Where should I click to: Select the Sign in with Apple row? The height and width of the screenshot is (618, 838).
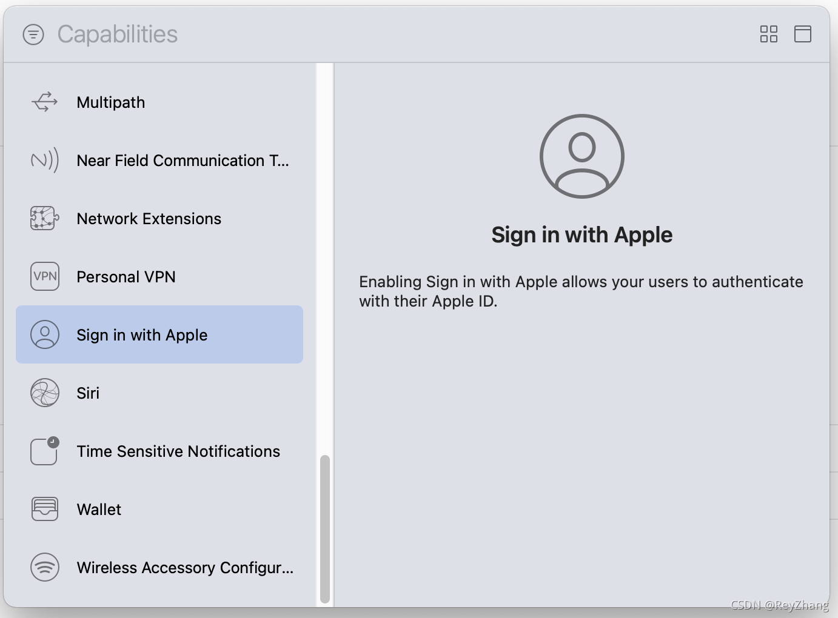click(159, 334)
